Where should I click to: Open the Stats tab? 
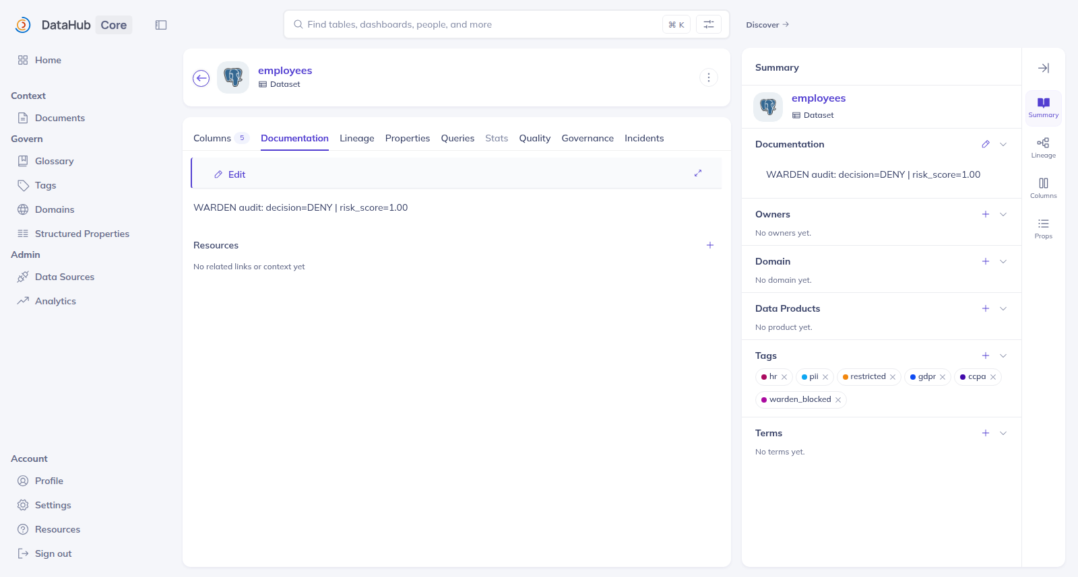point(497,138)
